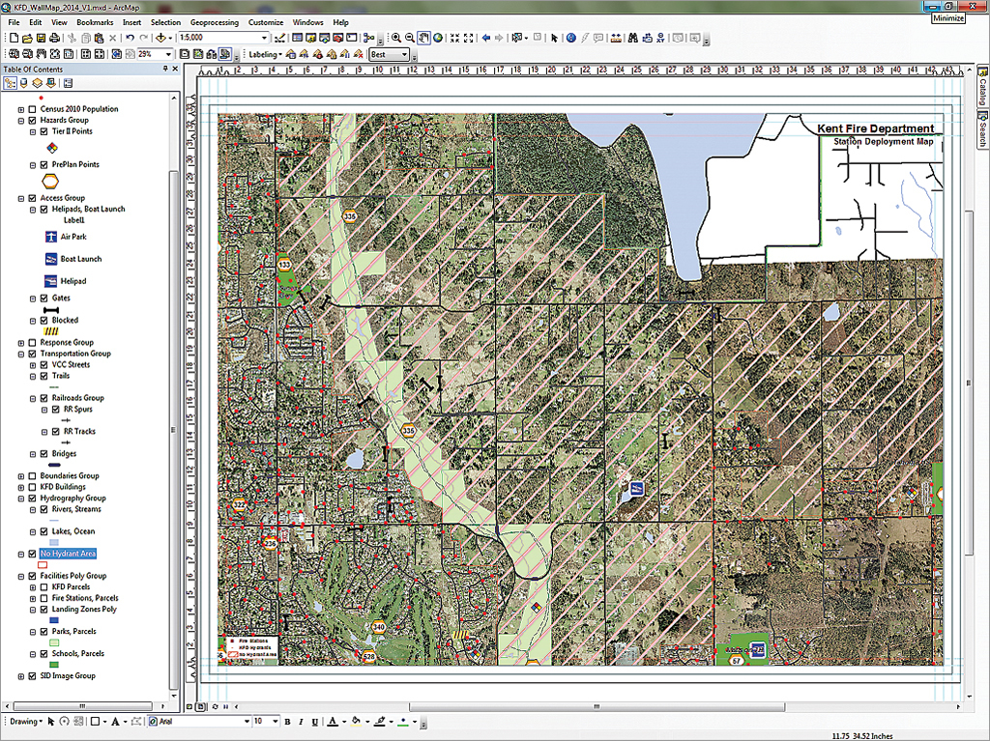Uncheck the No Hydrant Area layer

click(32, 554)
